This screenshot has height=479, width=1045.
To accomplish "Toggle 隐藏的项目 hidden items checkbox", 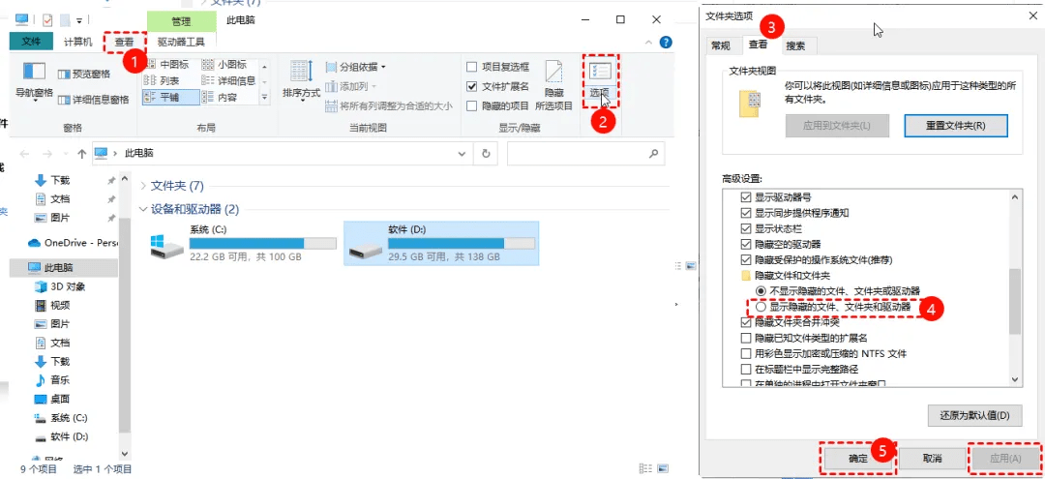I will pos(472,105).
